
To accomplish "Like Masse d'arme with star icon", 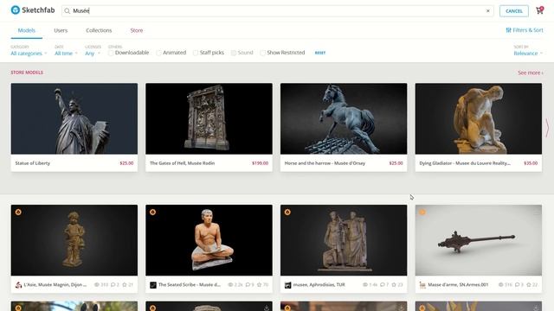I will tap(529, 284).
